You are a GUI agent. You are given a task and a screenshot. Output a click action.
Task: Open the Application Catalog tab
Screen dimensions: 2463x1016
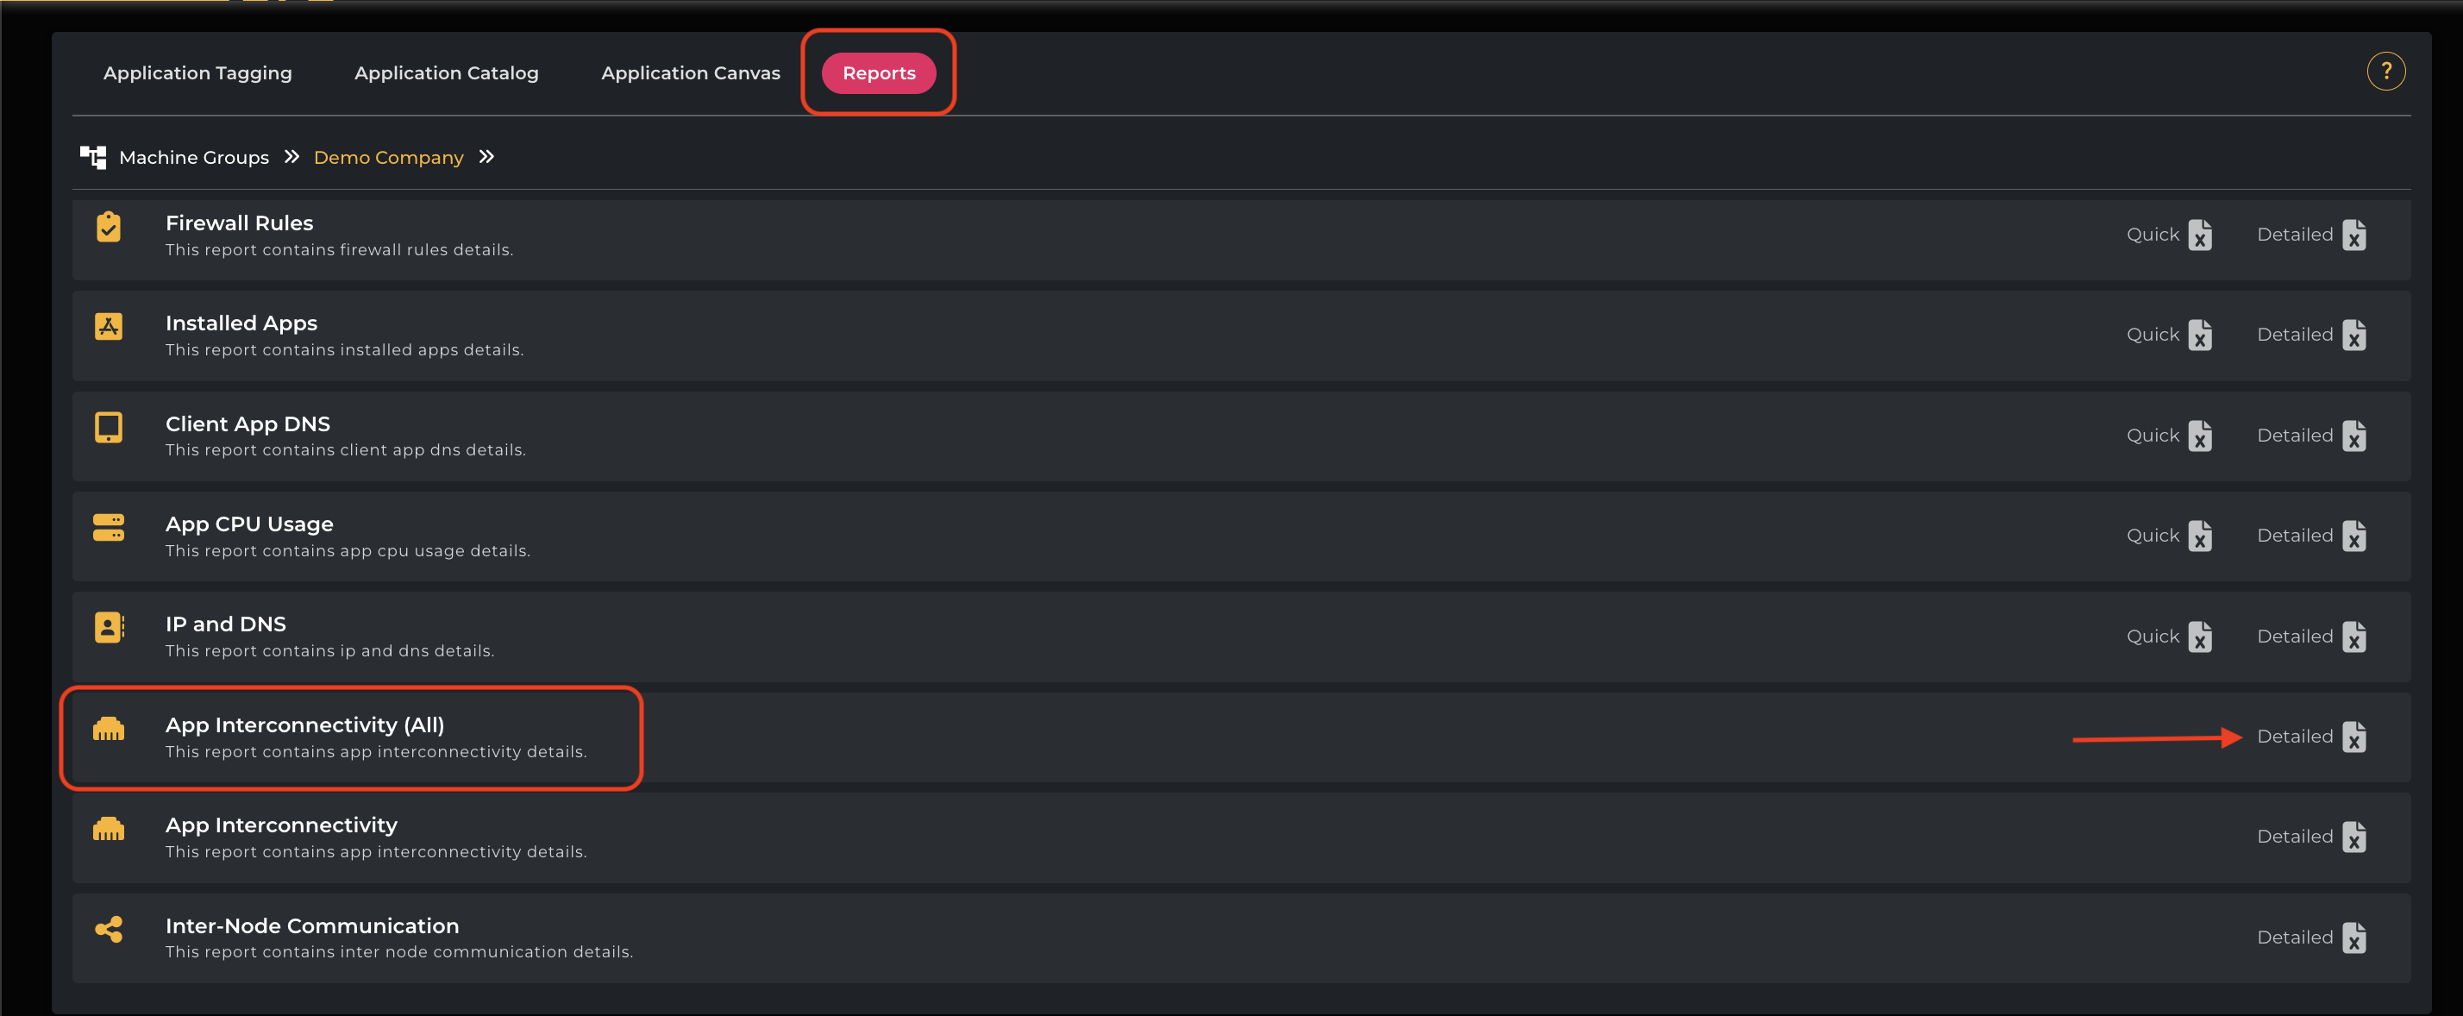pyautogui.click(x=447, y=73)
